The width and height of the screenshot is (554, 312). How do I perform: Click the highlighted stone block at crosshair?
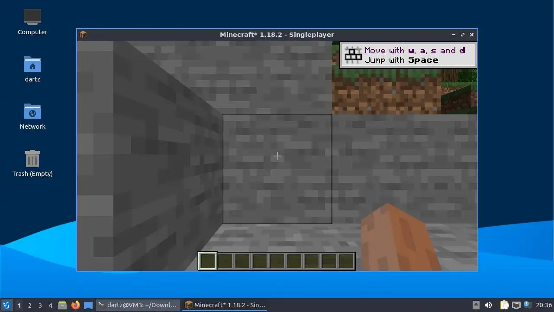277,169
